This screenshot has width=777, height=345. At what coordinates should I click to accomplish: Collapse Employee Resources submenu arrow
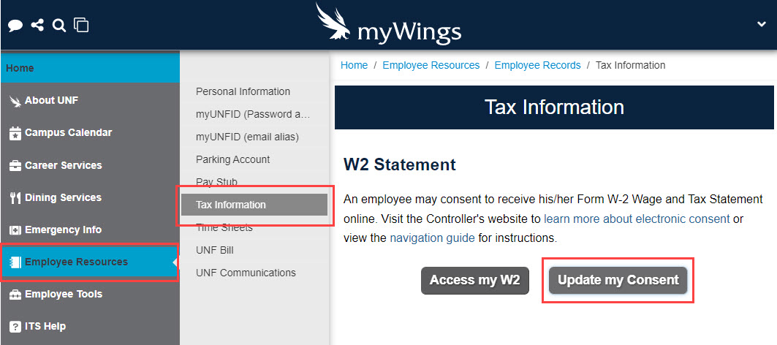pyautogui.click(x=175, y=262)
